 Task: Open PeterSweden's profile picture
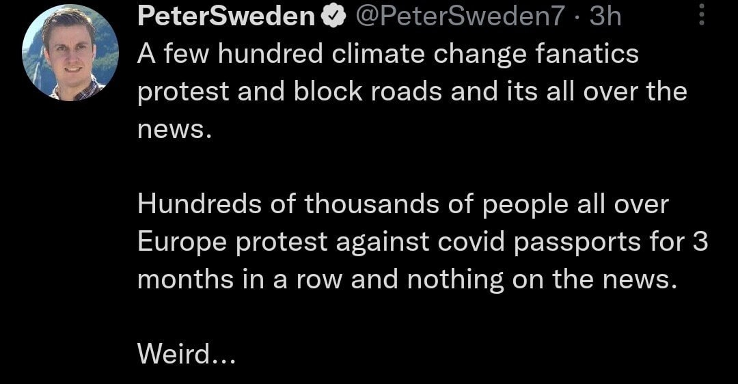pos(70,53)
